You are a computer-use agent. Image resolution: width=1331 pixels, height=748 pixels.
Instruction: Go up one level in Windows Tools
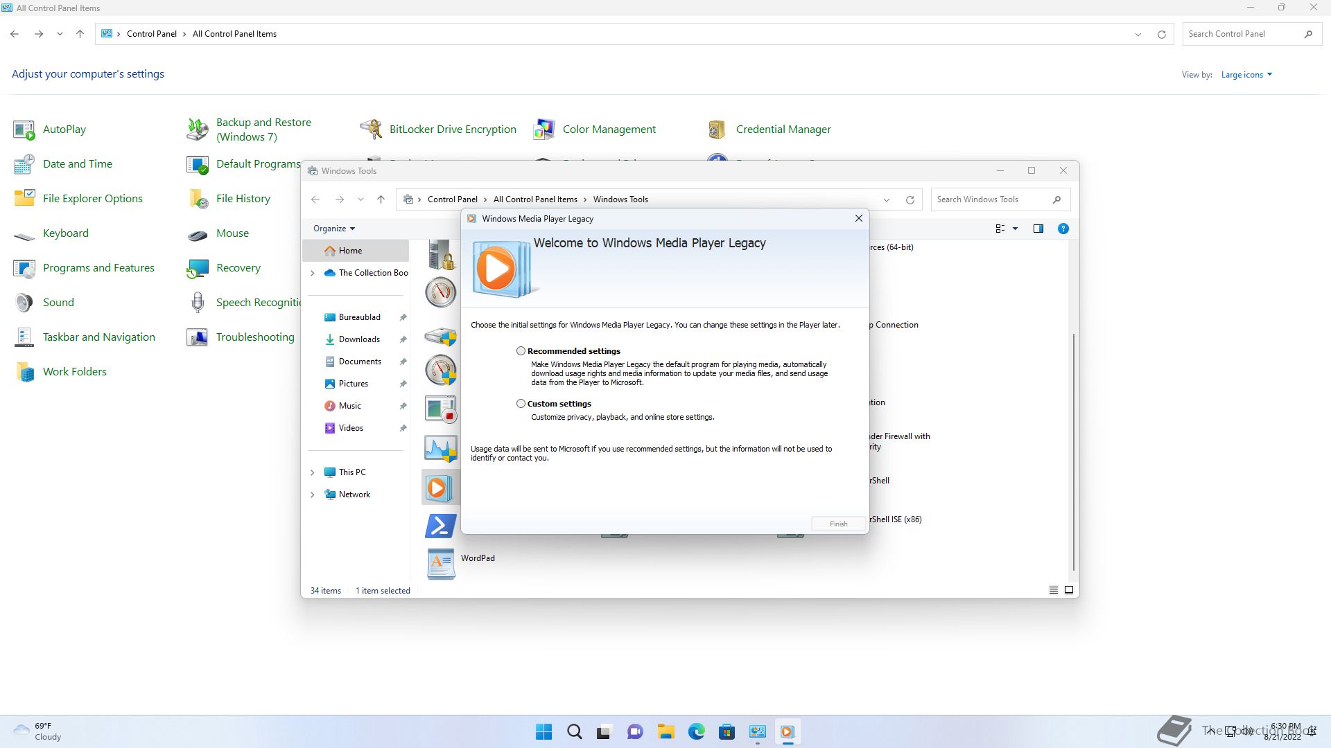click(x=381, y=199)
